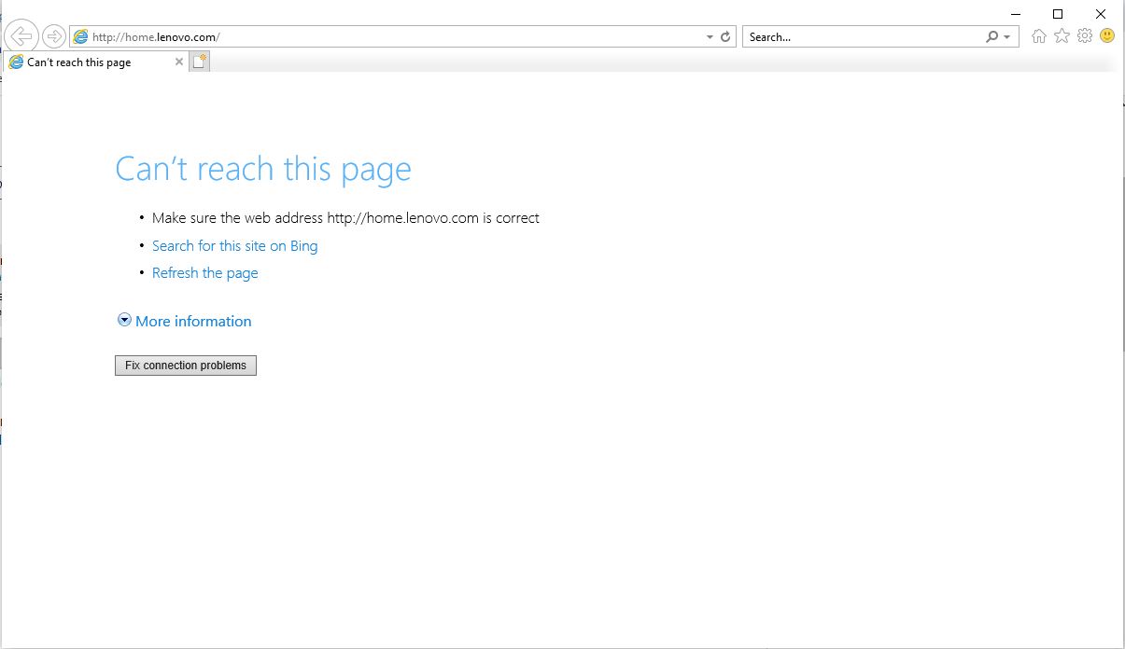The height and width of the screenshot is (649, 1125).
Task: Close the "Can't reach this page" tab
Action: [x=179, y=62]
